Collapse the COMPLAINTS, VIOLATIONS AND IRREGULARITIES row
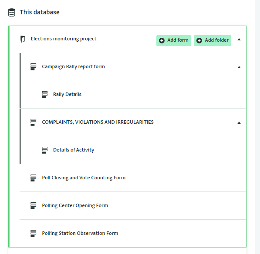 (x=239, y=123)
